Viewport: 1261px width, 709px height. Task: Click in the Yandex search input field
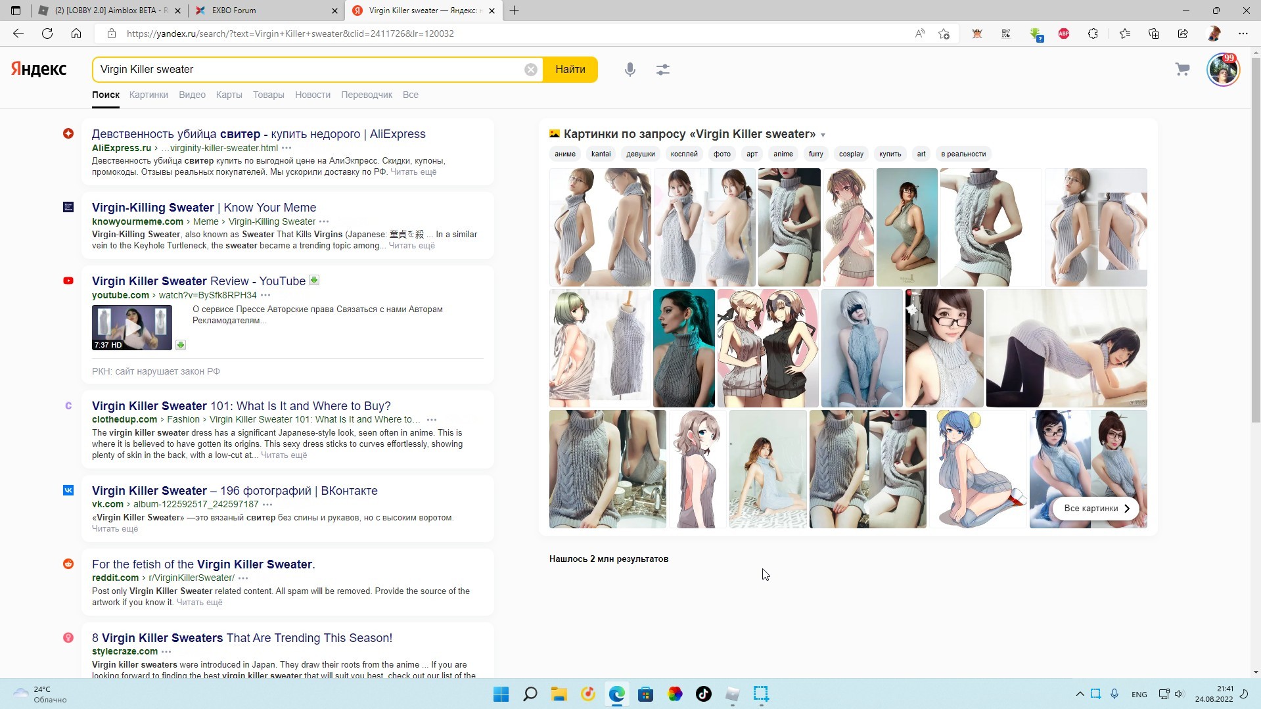pyautogui.click(x=309, y=70)
